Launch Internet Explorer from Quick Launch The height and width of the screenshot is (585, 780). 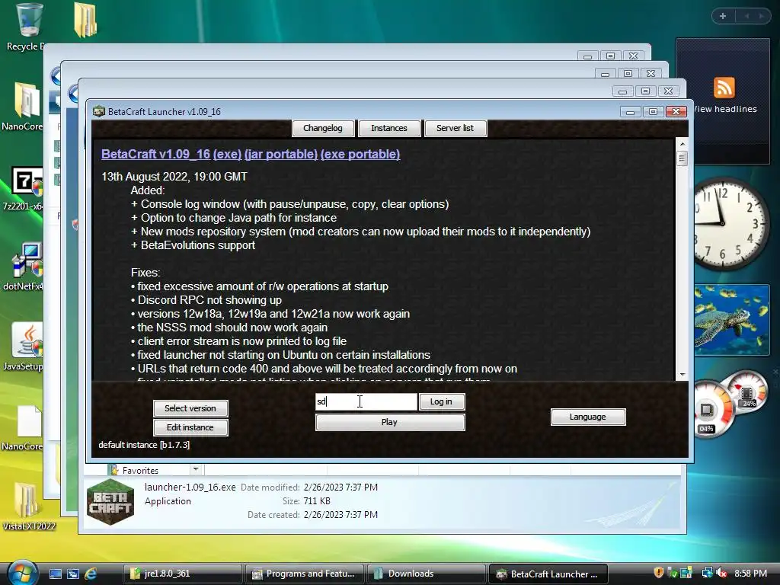pyautogui.click(x=91, y=574)
